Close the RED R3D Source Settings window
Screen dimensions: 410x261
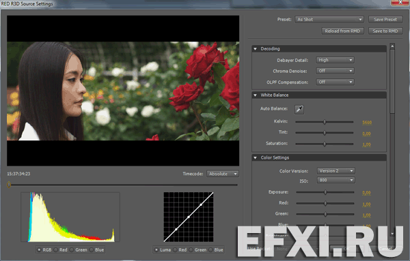pyautogui.click(x=400, y=2)
